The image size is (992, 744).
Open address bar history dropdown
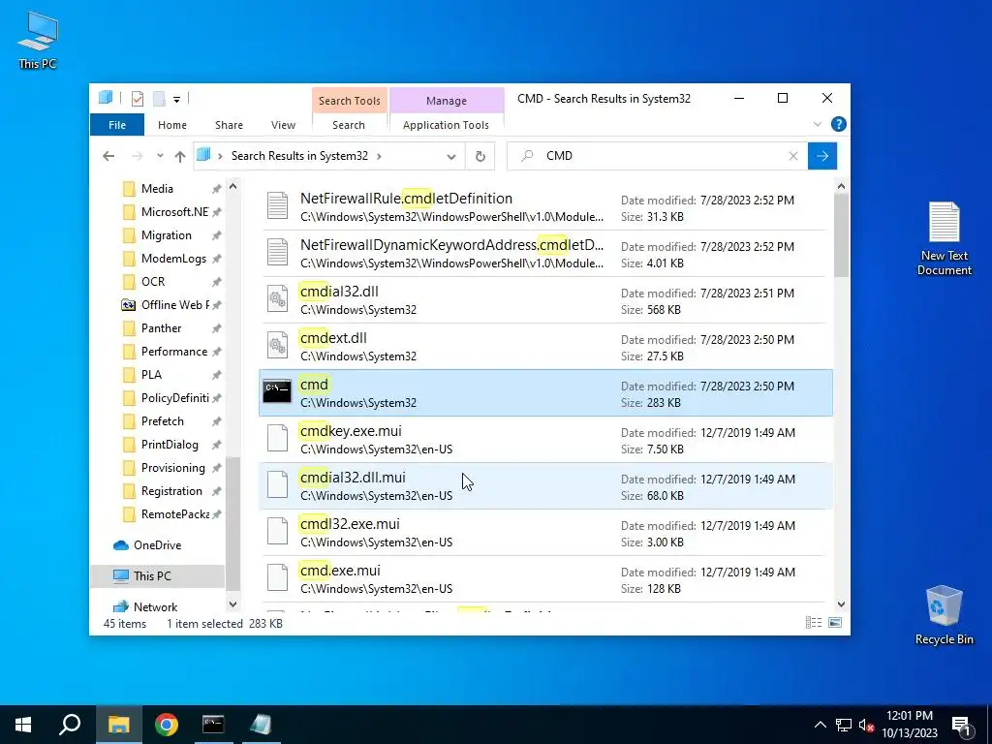[x=451, y=156]
